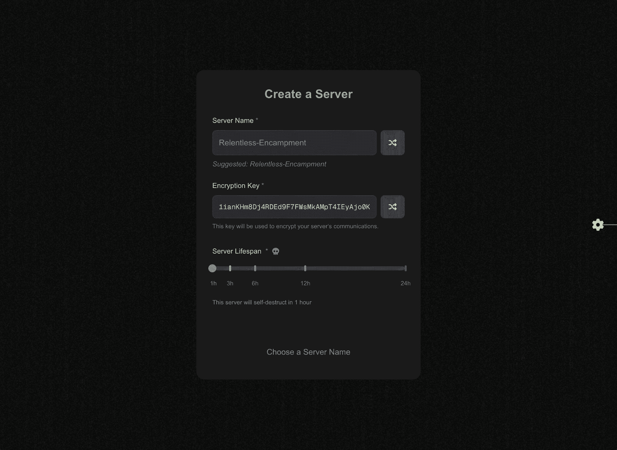The image size is (617, 450).
Task: Set server lifespan to 24h on the slider
Action: [x=406, y=268]
